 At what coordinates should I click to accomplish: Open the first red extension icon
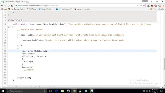coord(148,6)
